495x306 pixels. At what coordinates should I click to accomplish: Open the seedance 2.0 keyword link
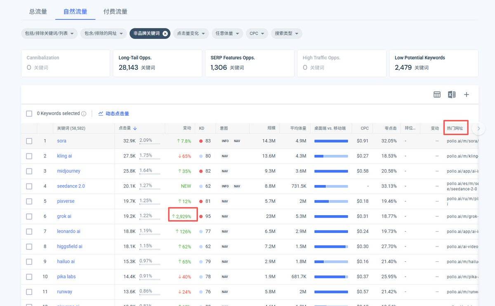71,186
